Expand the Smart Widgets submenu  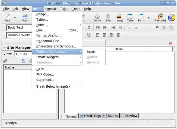pos(57,57)
